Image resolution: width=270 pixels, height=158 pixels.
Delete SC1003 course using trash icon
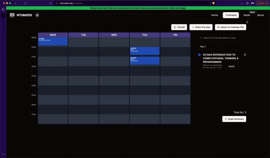tap(245, 55)
